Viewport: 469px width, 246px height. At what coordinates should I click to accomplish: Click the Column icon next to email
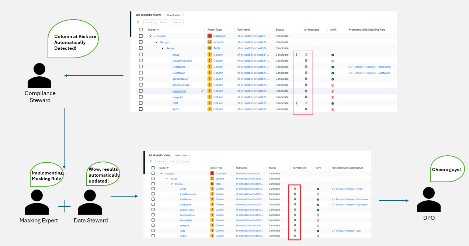[x=210, y=54]
